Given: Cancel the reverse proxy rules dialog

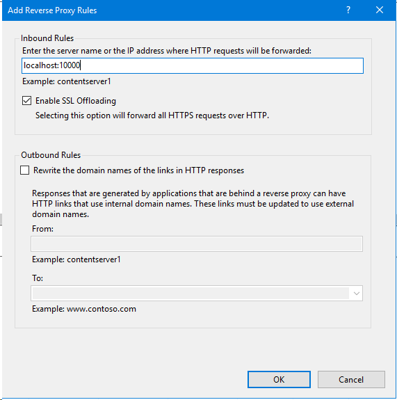Looking at the screenshot, I should tap(351, 380).
